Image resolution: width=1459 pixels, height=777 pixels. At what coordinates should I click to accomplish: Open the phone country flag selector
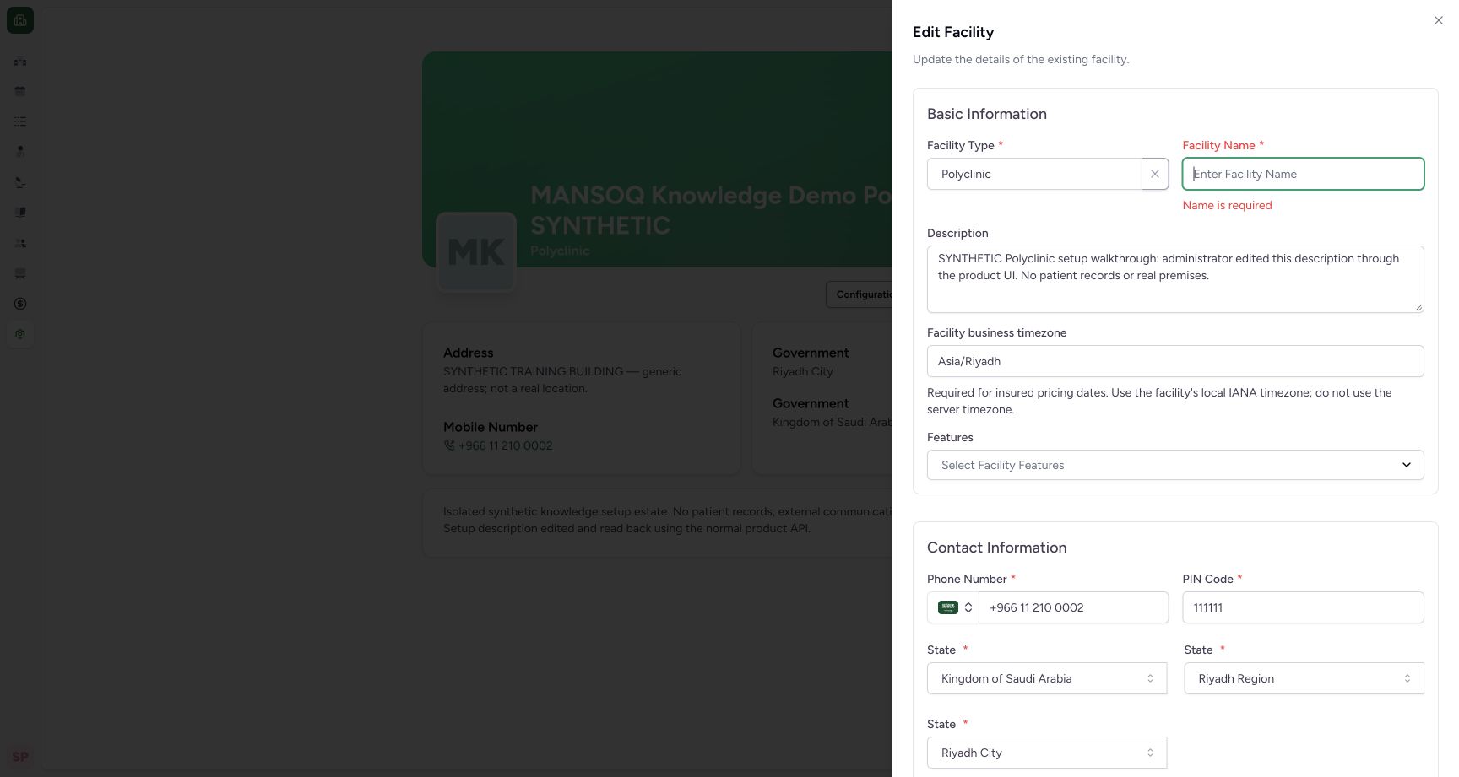[x=954, y=607]
